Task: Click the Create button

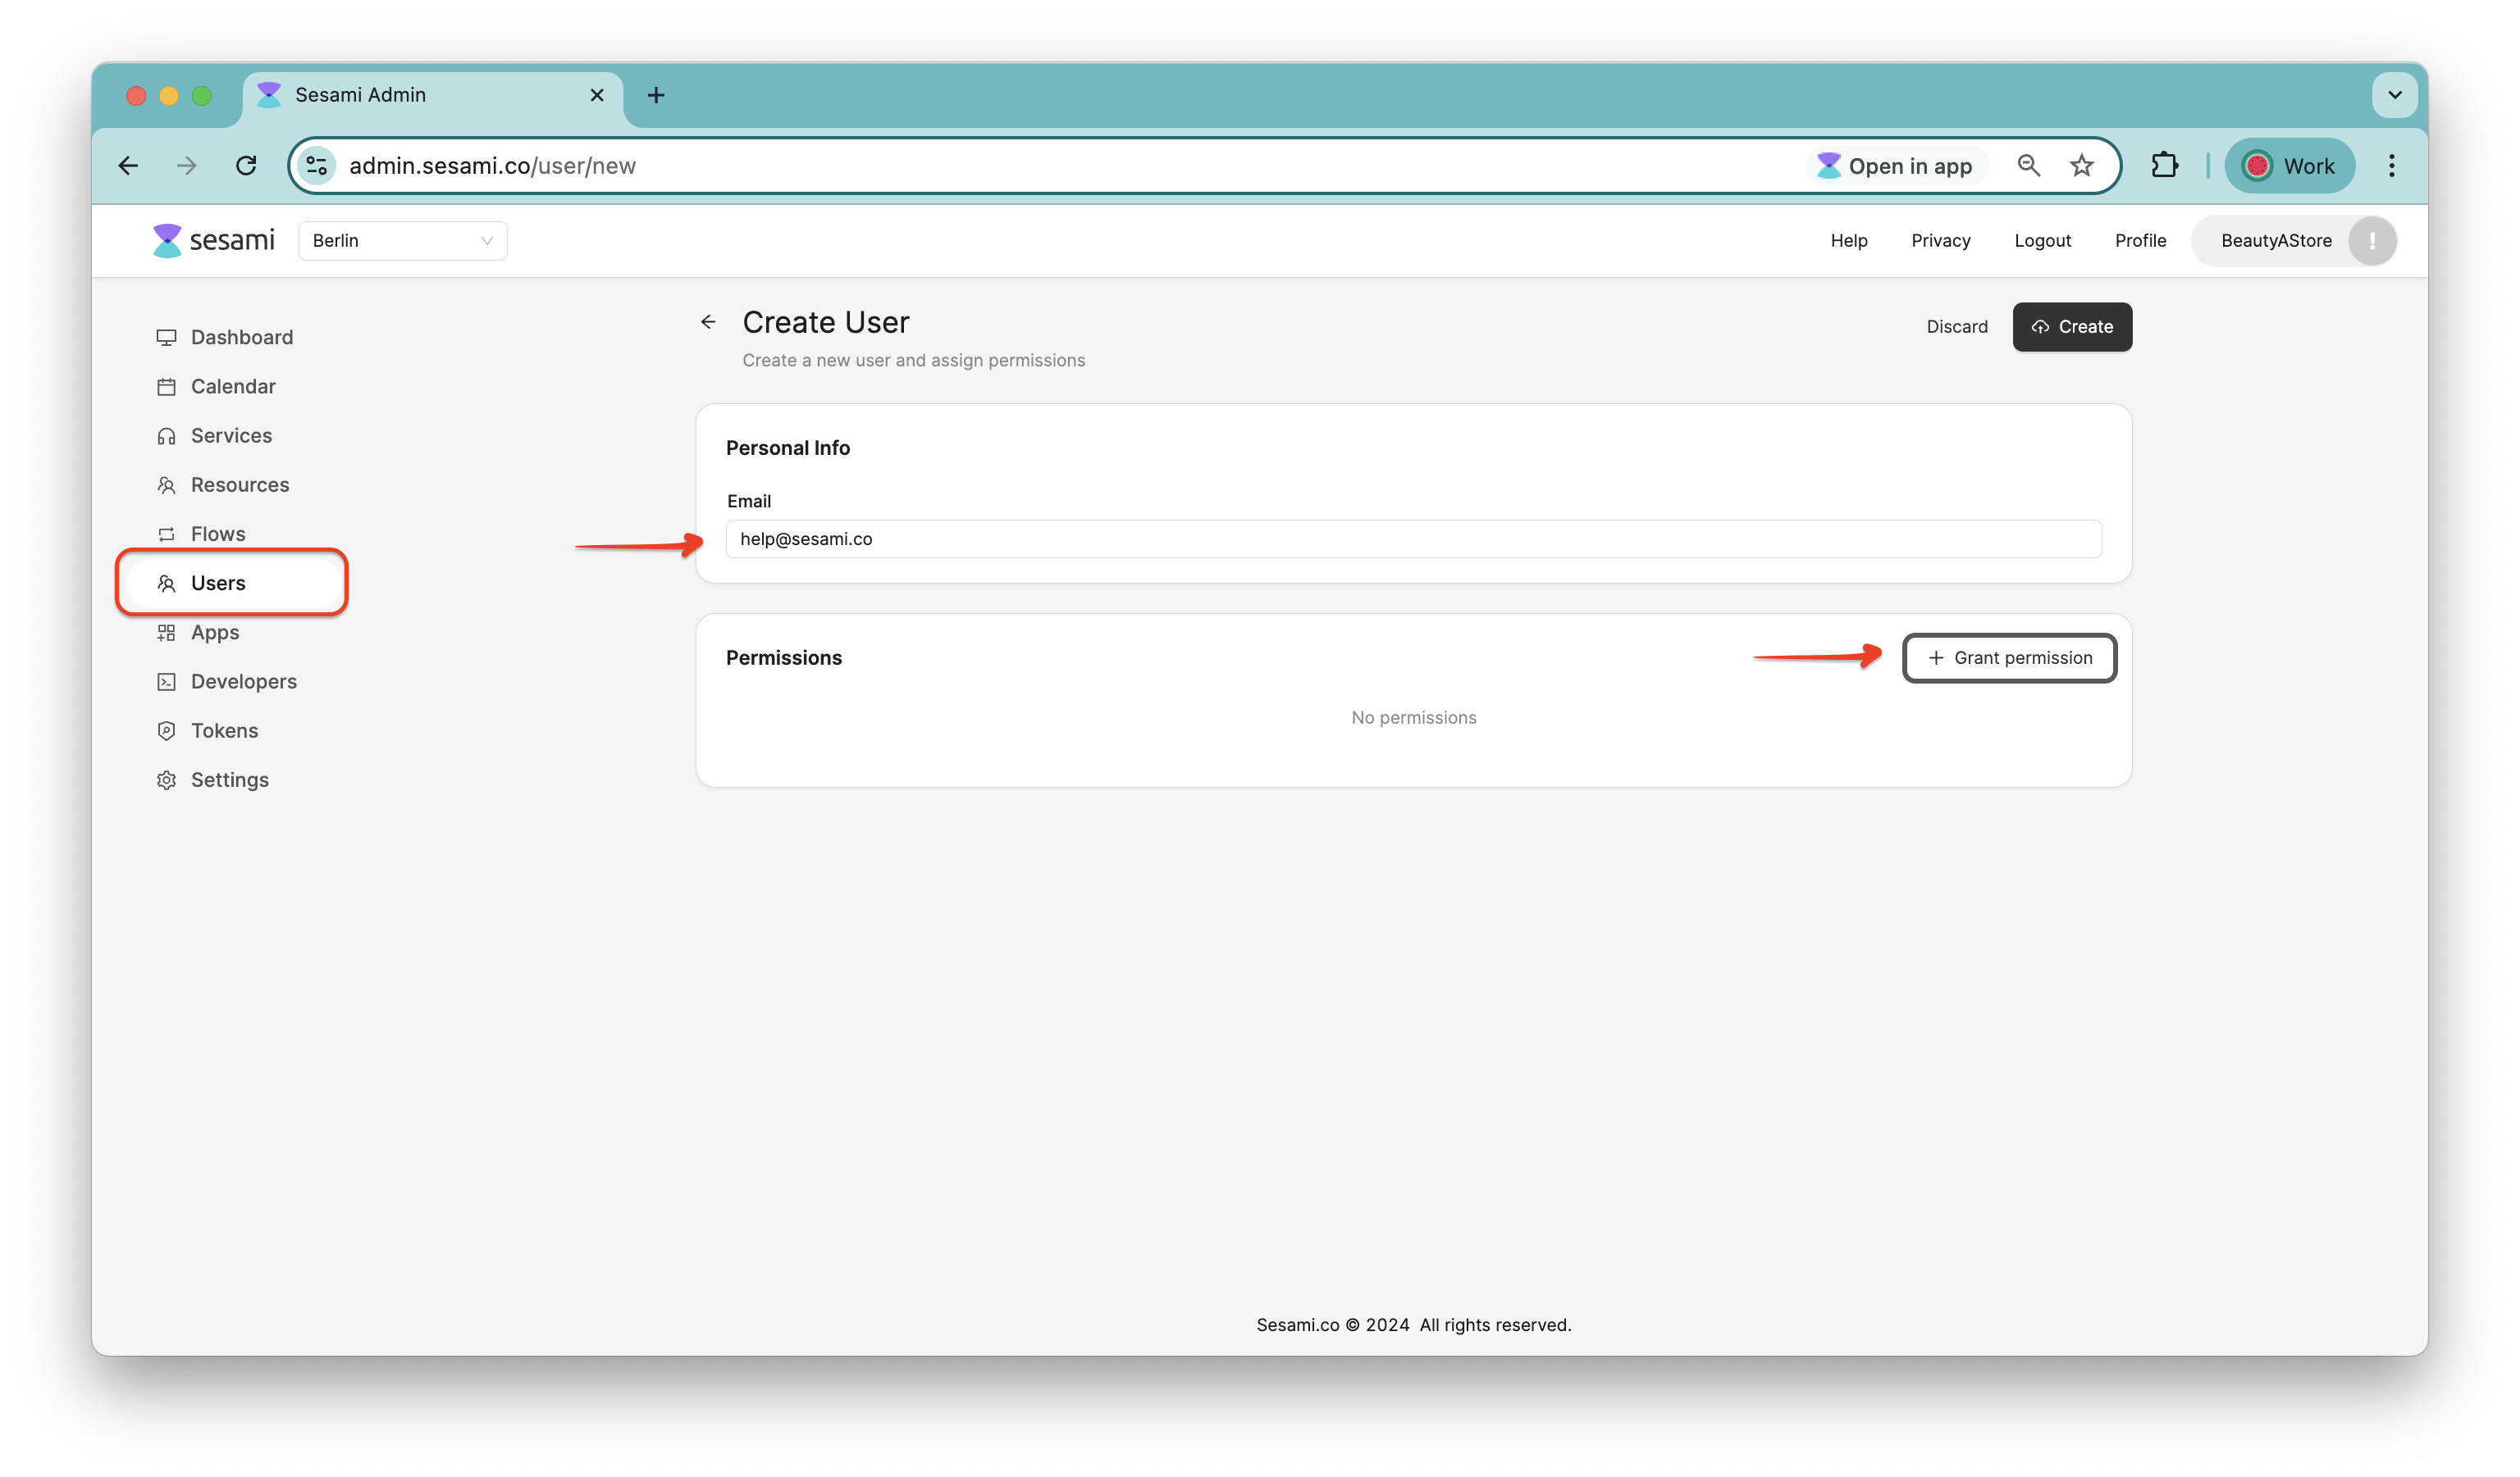Action: pyautogui.click(x=2072, y=327)
